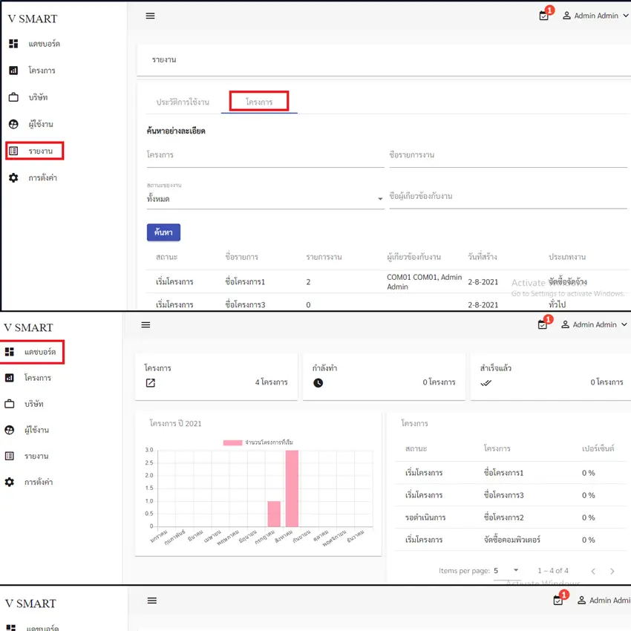
Task: Click the double-check icon in the สำเร็จแล้ว card
Action: point(486,383)
